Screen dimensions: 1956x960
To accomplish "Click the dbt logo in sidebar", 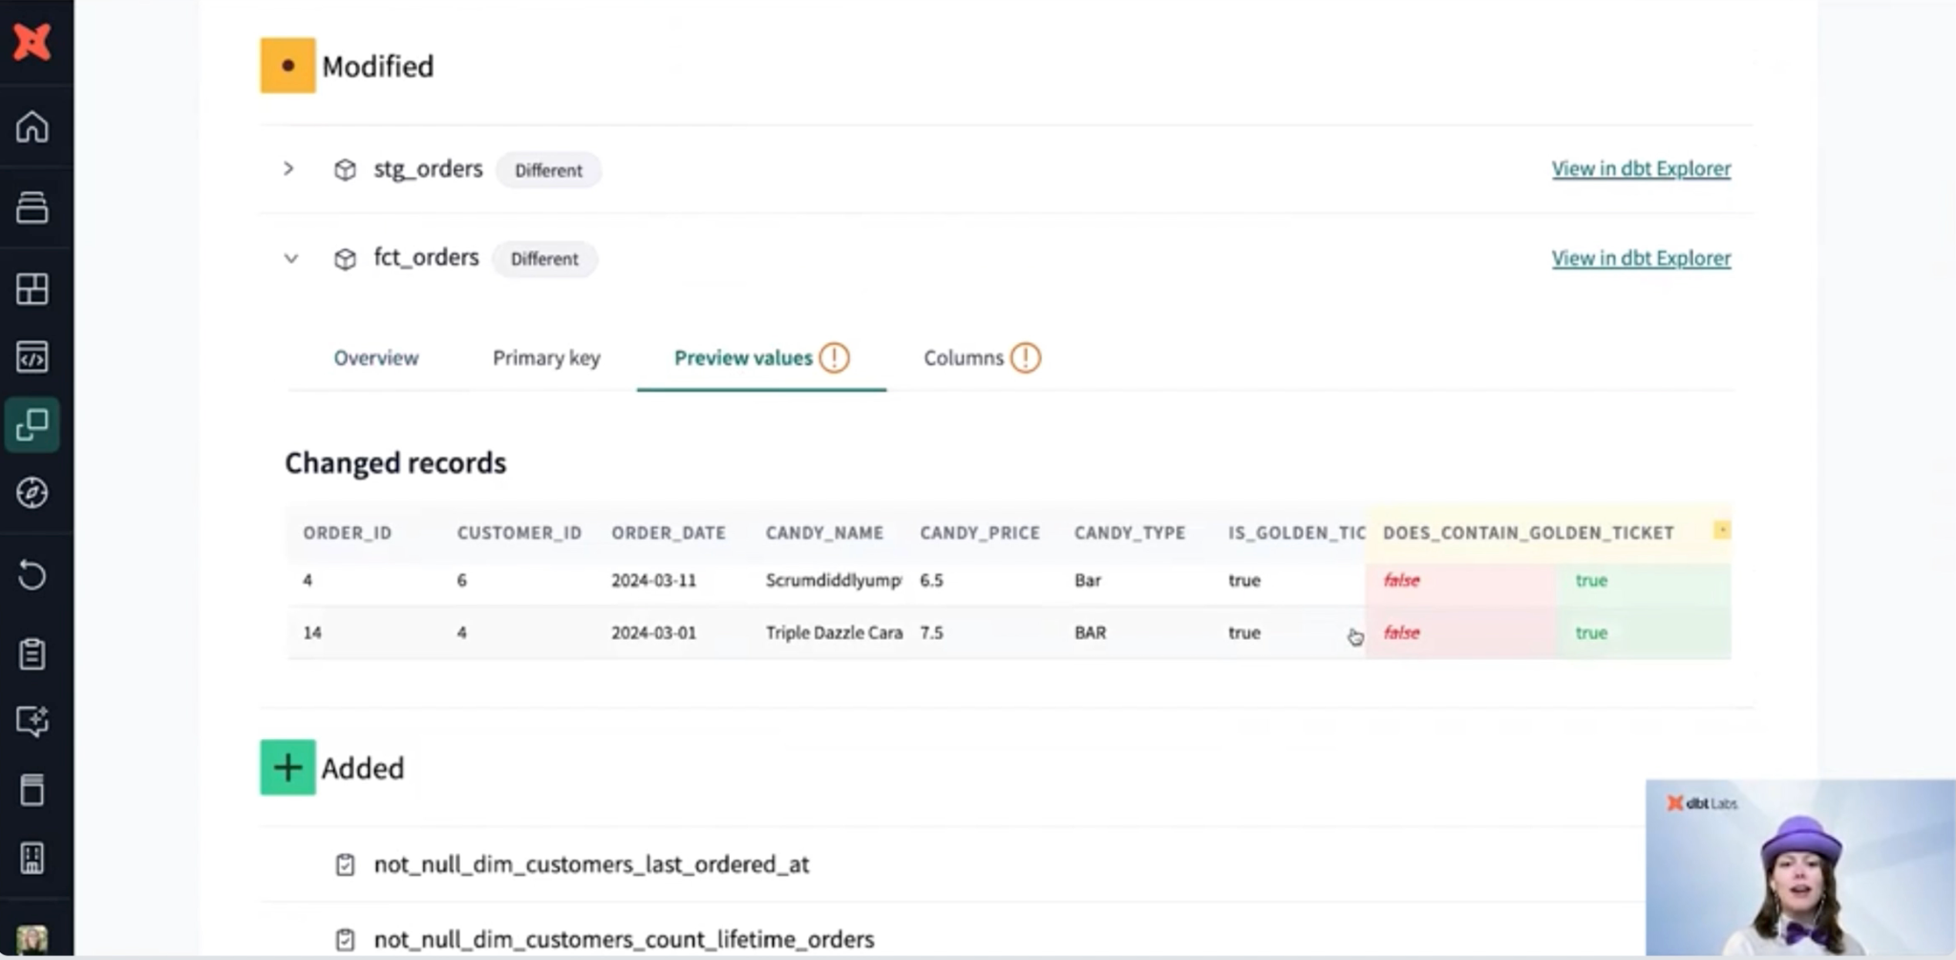I will (32, 42).
